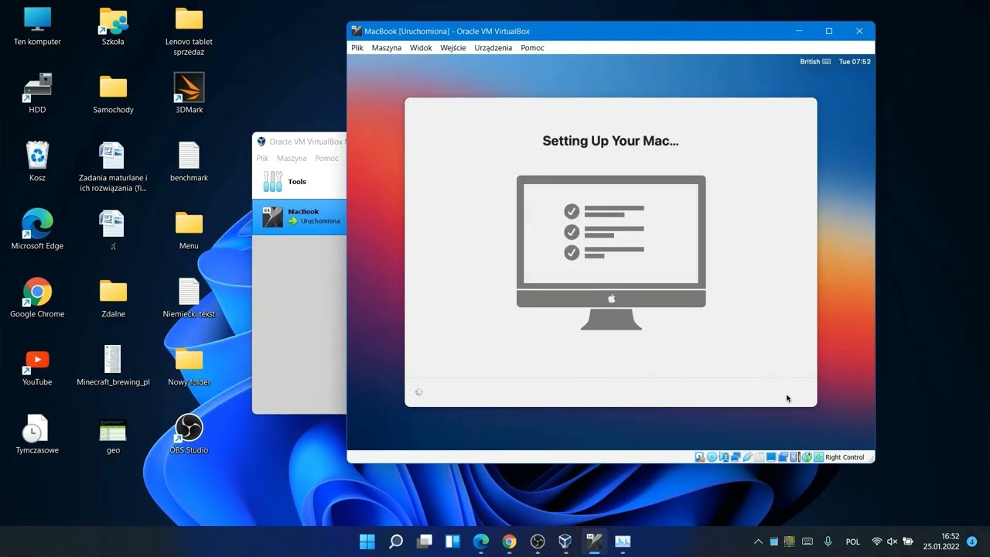Click the Setting Up Your Mac heading

pos(610,141)
